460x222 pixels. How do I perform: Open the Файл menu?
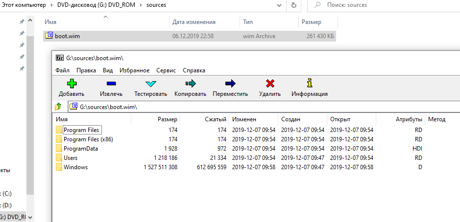point(62,70)
